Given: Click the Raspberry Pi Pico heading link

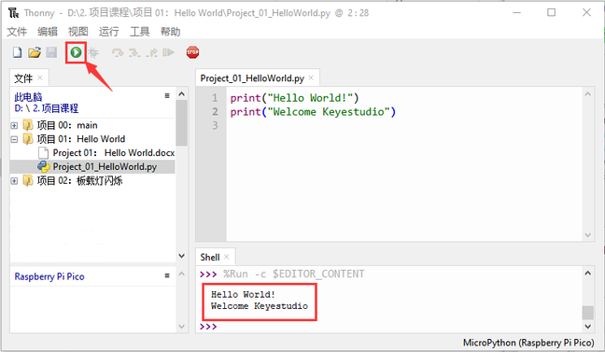Looking at the screenshot, I should pyautogui.click(x=49, y=276).
